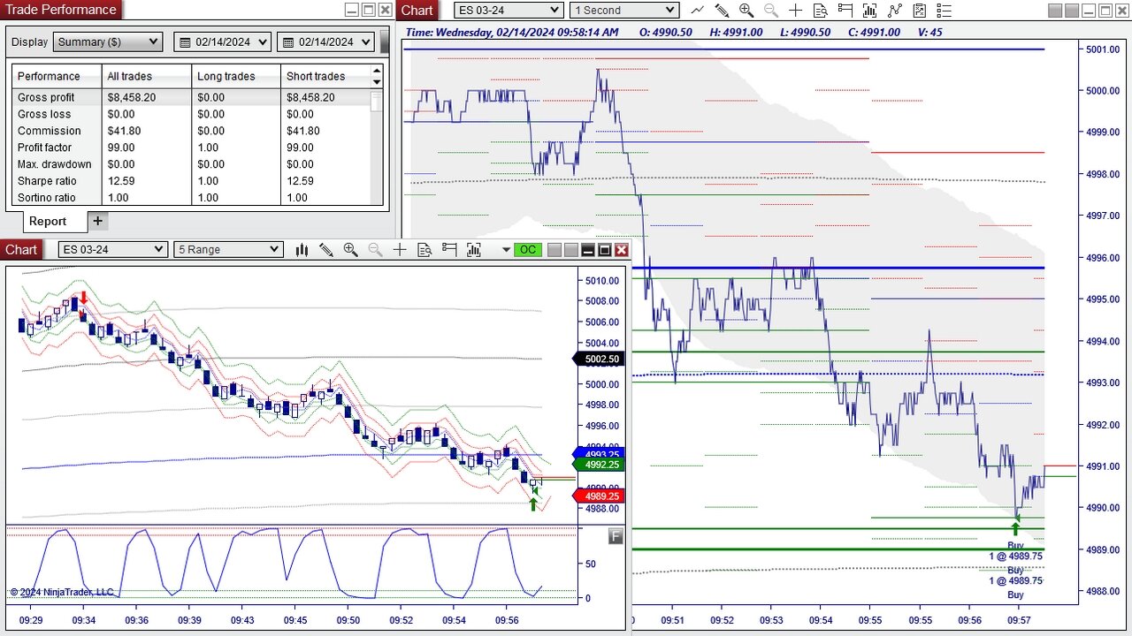Click performance table scrollbar up arrow
This screenshot has width=1132, height=636.
click(x=378, y=71)
